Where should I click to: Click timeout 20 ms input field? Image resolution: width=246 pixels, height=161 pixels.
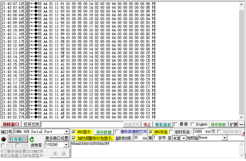click(137, 138)
